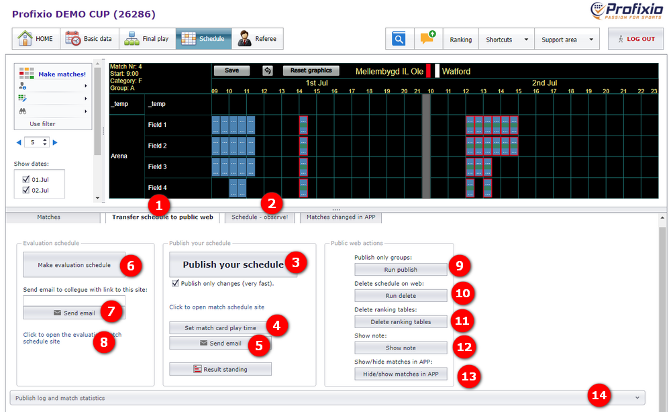Click Hide/show matches in APP
The image size is (671, 412).
click(401, 374)
